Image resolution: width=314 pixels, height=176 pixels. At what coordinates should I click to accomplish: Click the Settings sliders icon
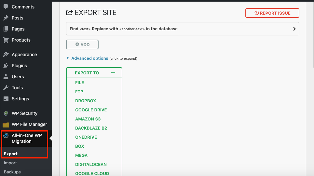click(6, 98)
